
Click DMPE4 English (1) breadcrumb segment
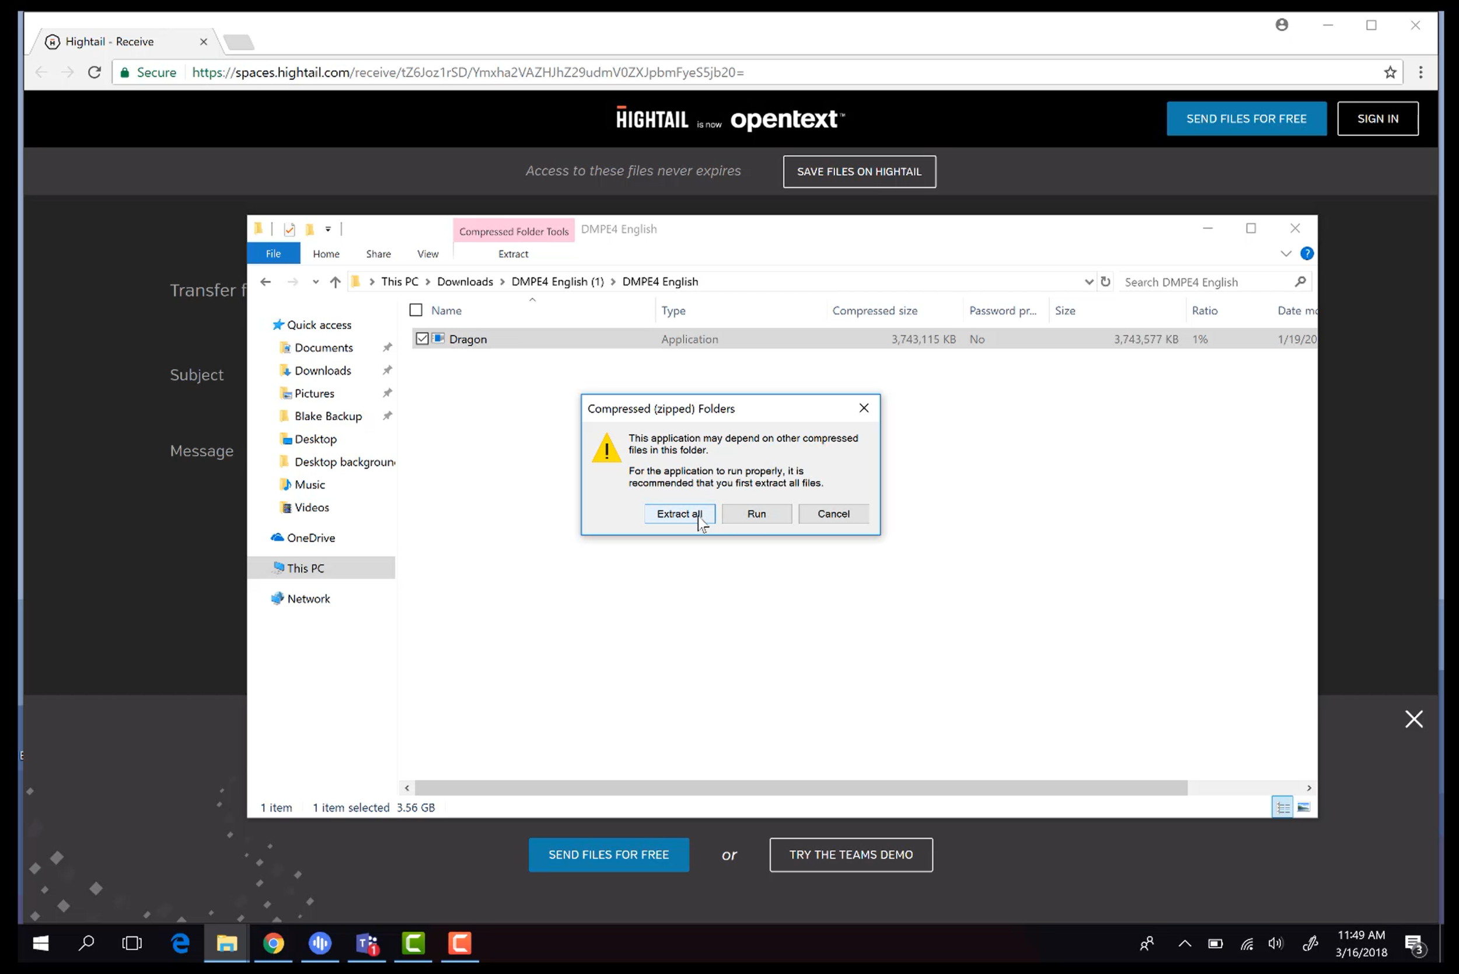pyautogui.click(x=557, y=281)
